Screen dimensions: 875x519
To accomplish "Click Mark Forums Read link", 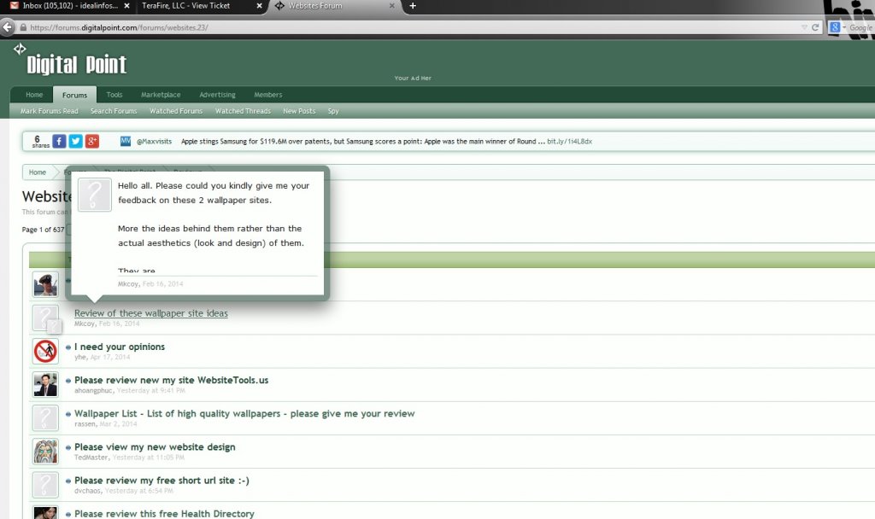I will click(x=49, y=111).
